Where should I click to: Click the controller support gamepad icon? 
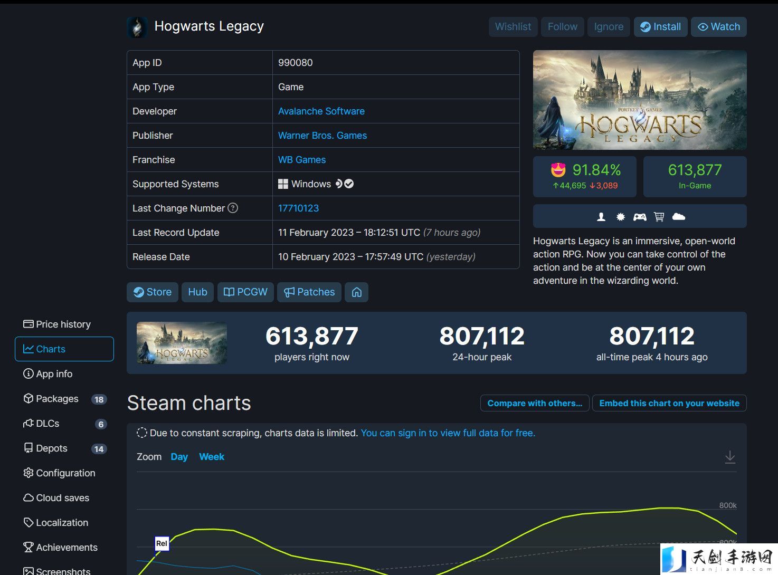(640, 216)
